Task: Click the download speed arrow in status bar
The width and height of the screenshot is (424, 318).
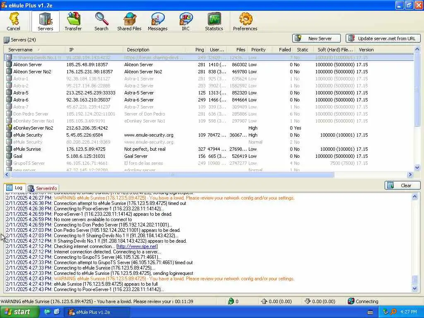Action: (308, 301)
